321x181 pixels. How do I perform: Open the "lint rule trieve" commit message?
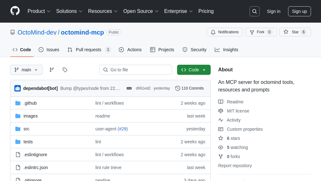coord(108,167)
